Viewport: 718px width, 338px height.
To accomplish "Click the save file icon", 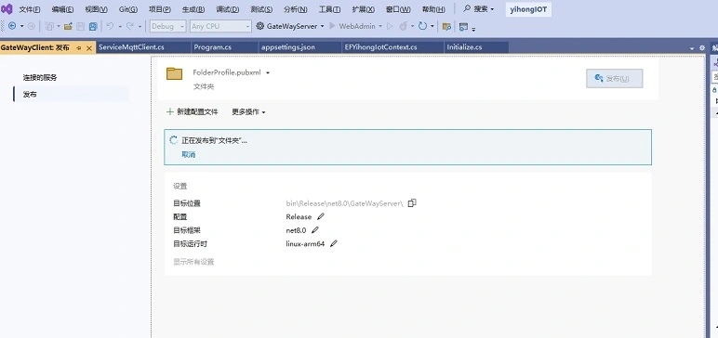I will (81, 26).
